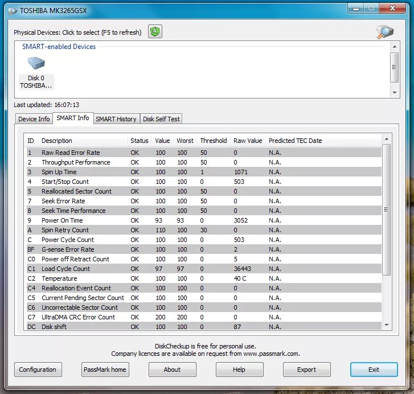Click the SMART table scrollbar thumb
Screen dimensions: 414x394
(387, 210)
